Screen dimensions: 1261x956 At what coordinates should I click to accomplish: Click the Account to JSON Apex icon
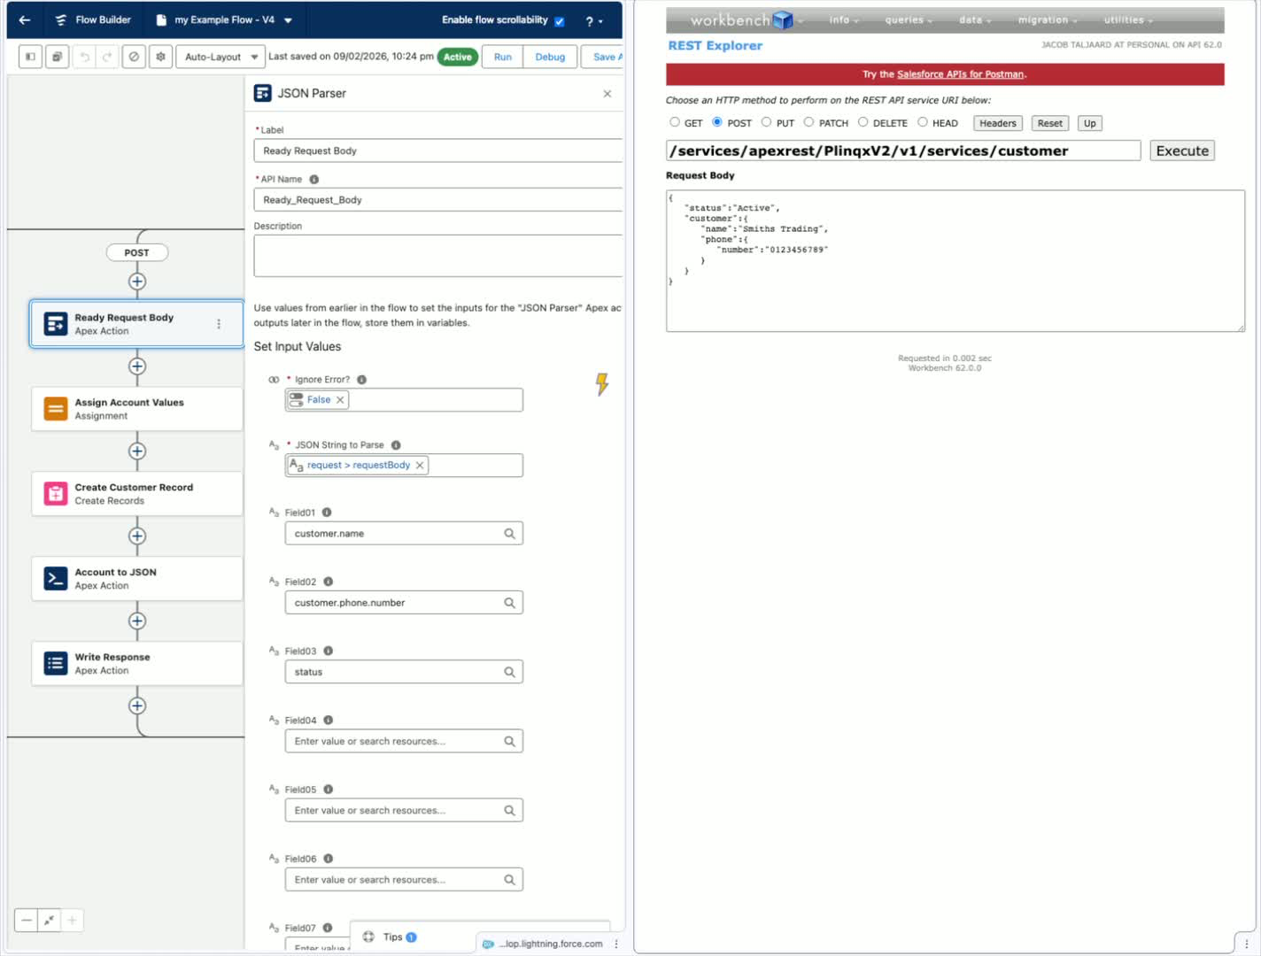coord(56,579)
